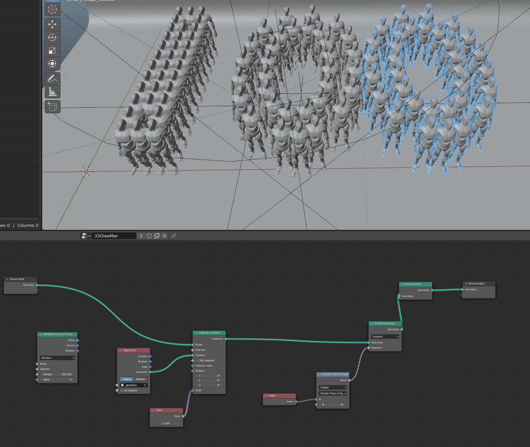Select the Transform tool
Image resolution: width=530 pixels, height=447 pixels.
tap(52, 64)
